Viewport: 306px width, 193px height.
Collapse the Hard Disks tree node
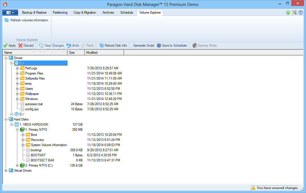click(6, 119)
